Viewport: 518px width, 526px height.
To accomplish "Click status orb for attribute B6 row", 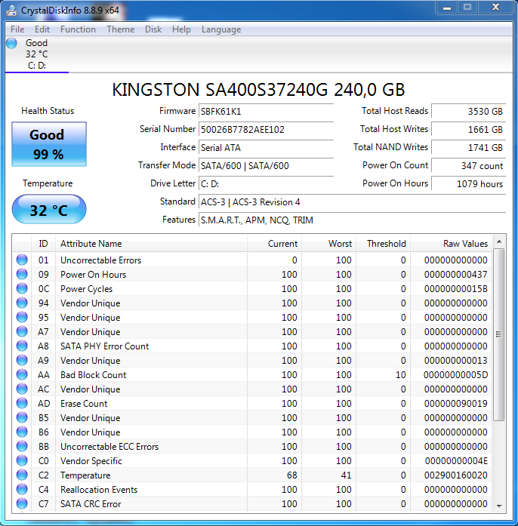I will click(x=22, y=432).
